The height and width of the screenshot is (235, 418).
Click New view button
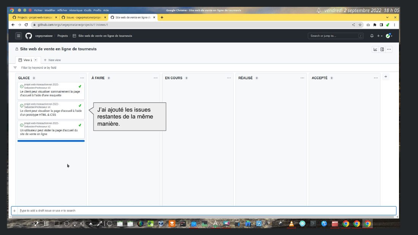pyautogui.click(x=52, y=60)
